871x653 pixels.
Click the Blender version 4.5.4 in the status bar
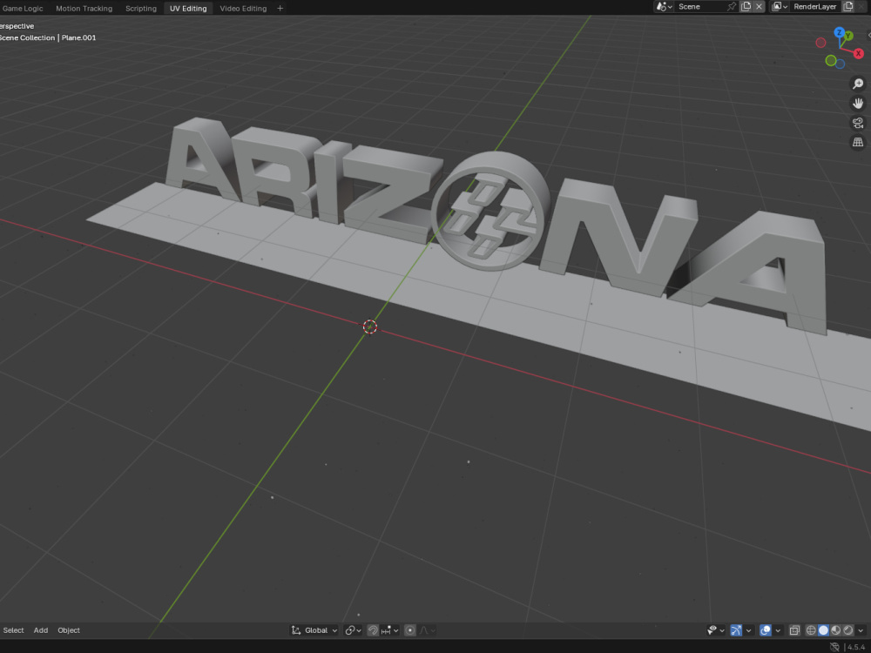(x=855, y=647)
